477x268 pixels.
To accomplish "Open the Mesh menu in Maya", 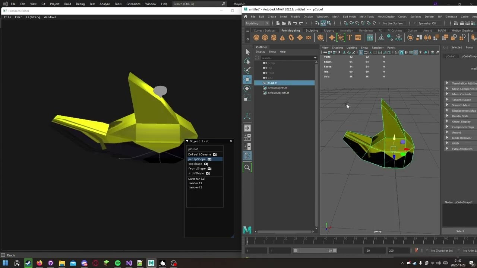I will coord(335,16).
